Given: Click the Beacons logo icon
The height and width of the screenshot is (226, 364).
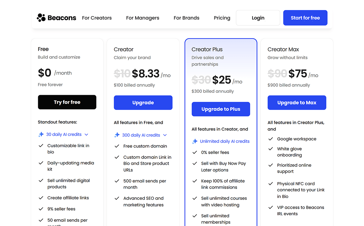Looking at the screenshot, I should coord(41,18).
